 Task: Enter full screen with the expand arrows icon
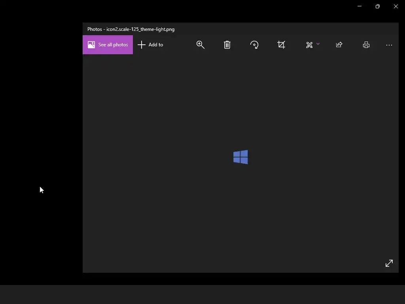[x=389, y=263]
